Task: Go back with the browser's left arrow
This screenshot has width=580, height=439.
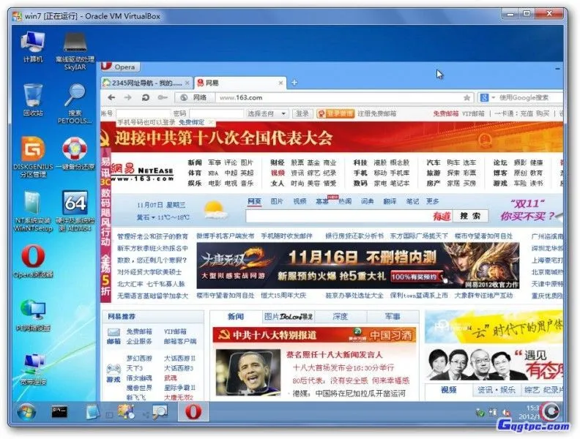Action: [x=111, y=97]
